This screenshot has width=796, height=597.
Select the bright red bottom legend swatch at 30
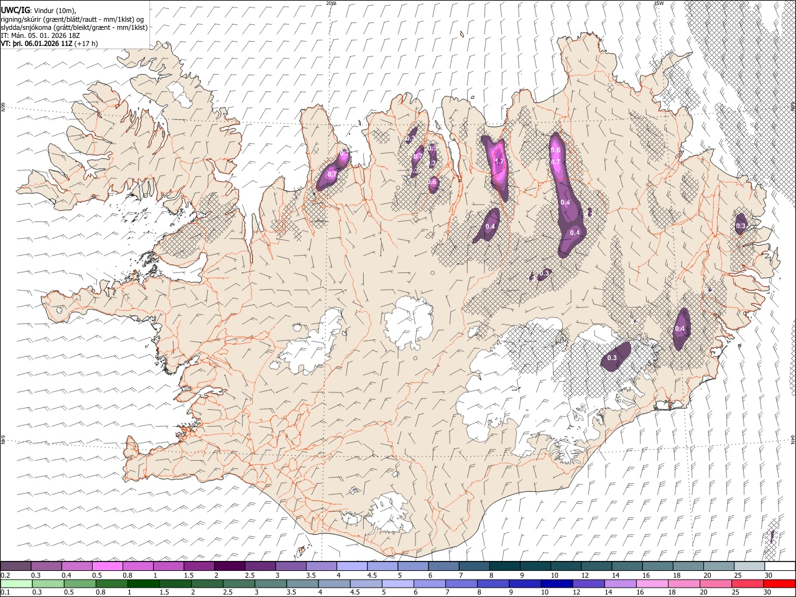coord(779,584)
